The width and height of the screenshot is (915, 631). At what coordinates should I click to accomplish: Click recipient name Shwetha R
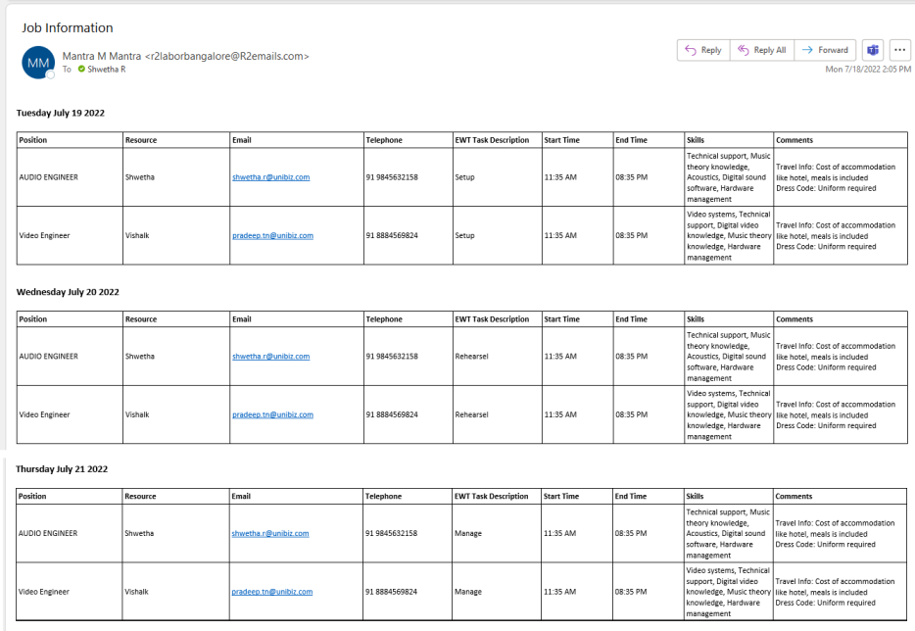(107, 70)
